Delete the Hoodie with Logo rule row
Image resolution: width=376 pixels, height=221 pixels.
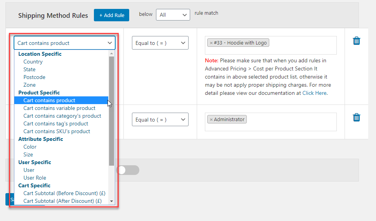[356, 41]
